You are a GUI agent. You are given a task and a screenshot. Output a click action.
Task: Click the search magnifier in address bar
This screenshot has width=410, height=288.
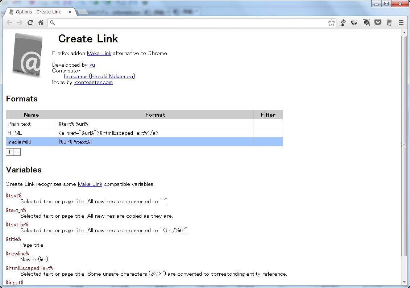52,23
